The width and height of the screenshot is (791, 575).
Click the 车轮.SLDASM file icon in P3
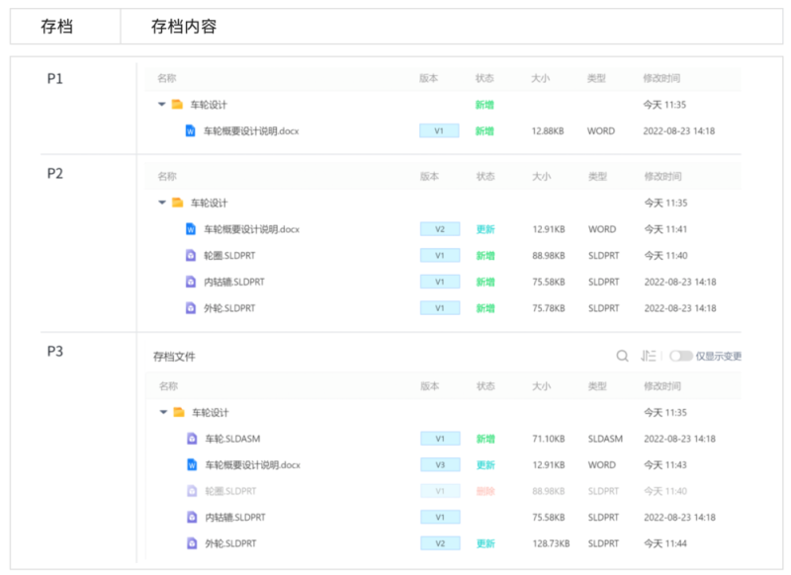point(193,439)
